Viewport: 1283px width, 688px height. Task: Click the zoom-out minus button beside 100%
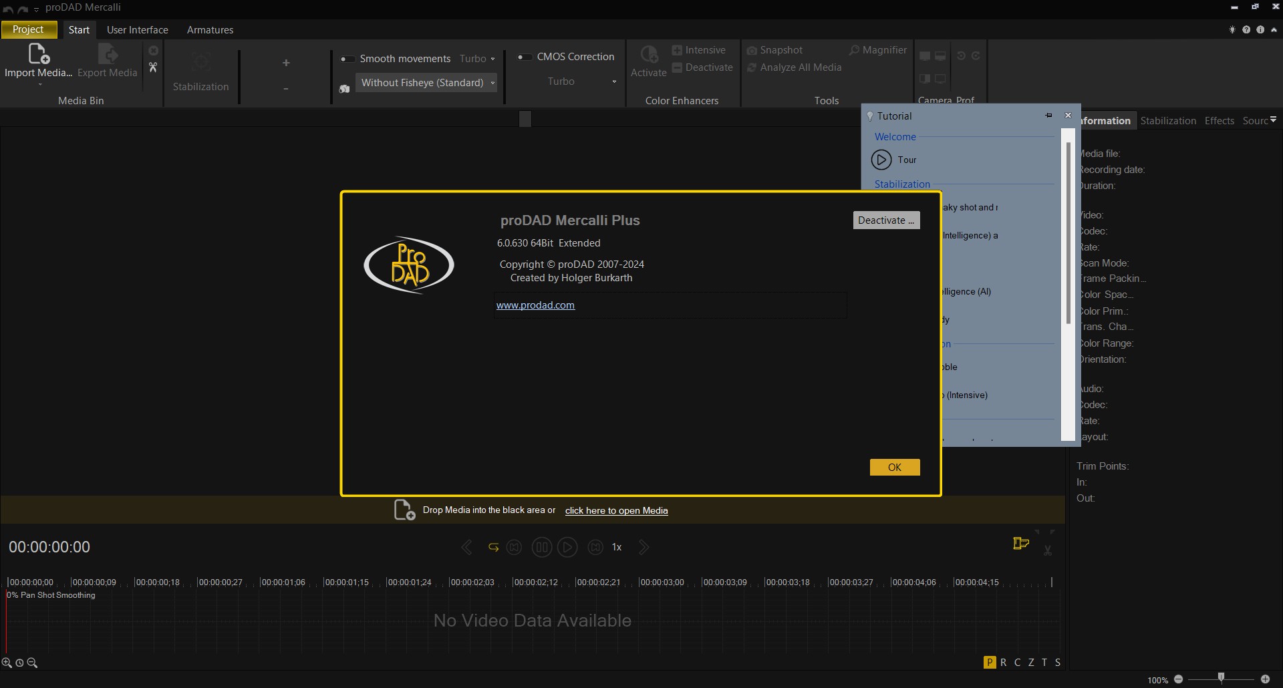(x=1179, y=679)
